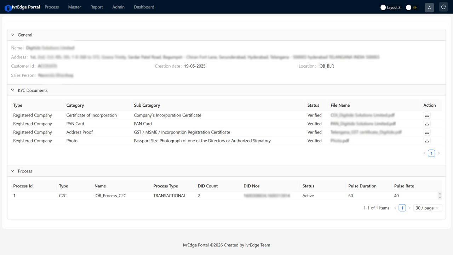Download the Photo.pdf file
The width and height of the screenshot is (453, 255).
coord(427,140)
